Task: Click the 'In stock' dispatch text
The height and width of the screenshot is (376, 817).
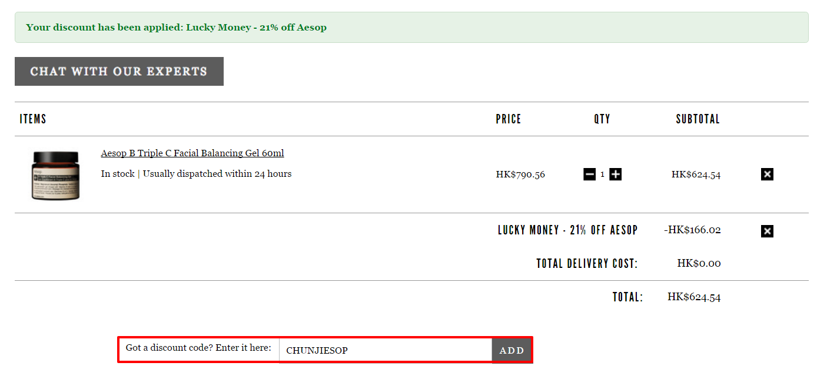Action: (x=196, y=174)
